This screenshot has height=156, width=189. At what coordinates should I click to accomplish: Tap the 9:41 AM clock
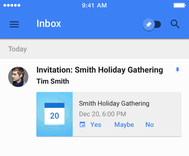(94, 5)
